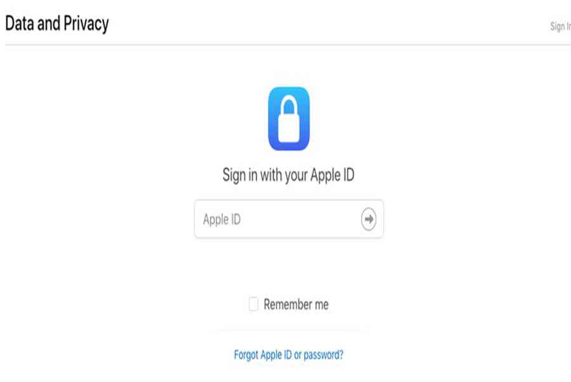571x382 pixels.
Task: Click the Apple ID placeholder text
Action: pyautogui.click(x=222, y=220)
